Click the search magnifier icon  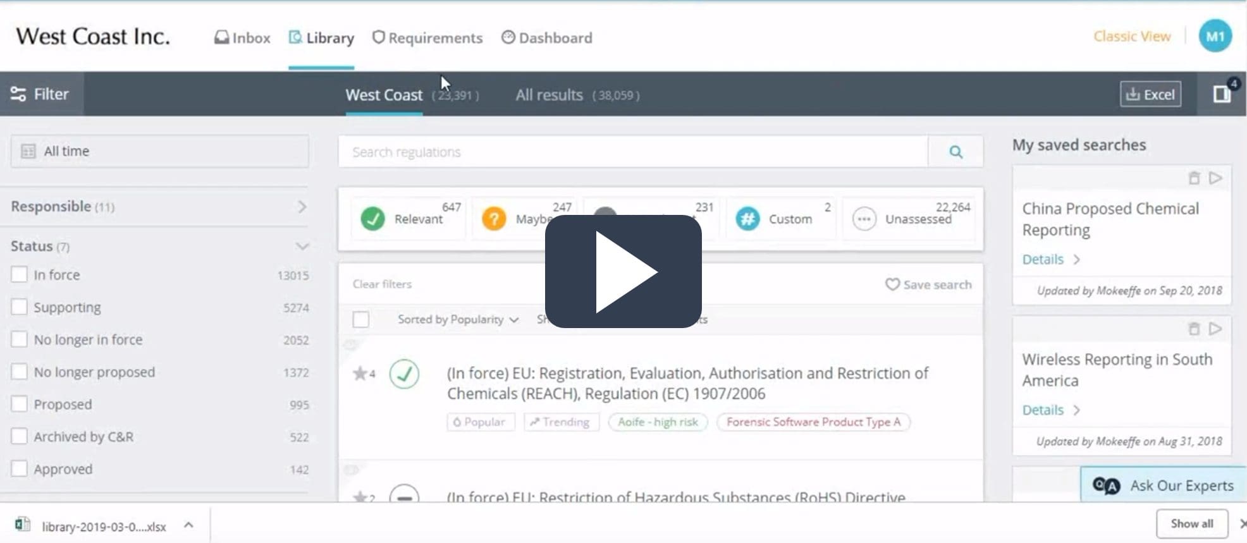tap(955, 152)
